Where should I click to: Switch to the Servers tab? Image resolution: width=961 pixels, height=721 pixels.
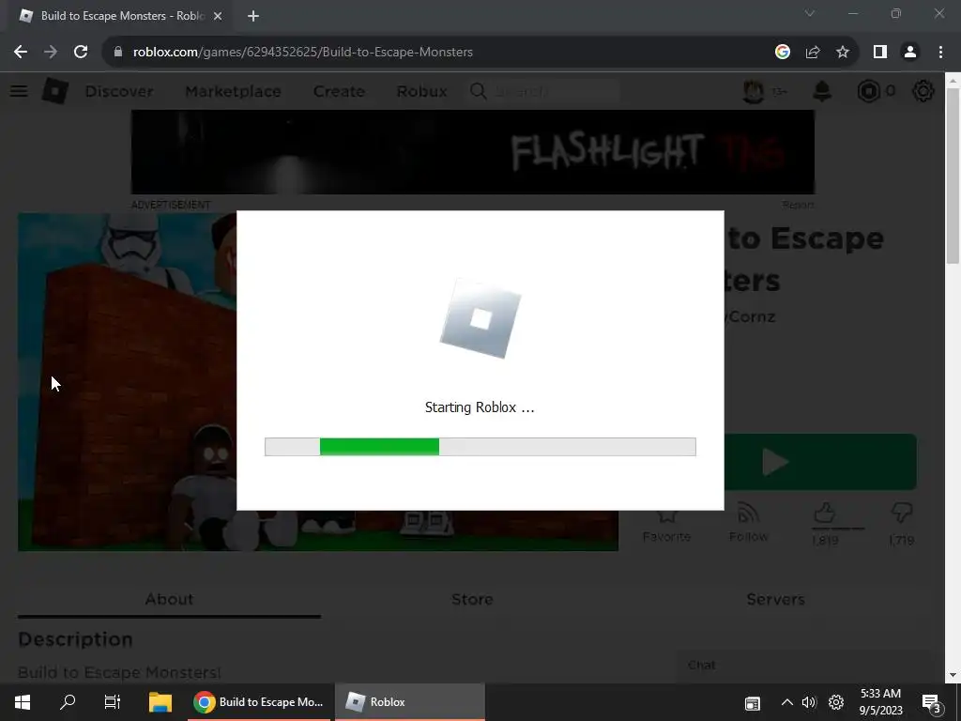[775, 599]
